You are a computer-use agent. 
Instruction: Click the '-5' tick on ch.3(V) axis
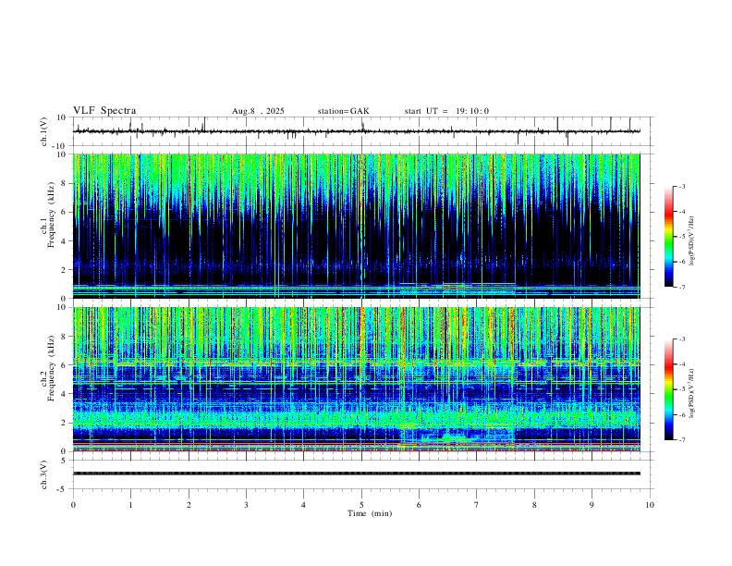pyautogui.click(x=62, y=489)
